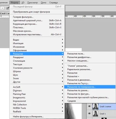The height and width of the screenshot is (119, 116).
Task: Click the horizontal ruler at 500 mark
Action: click(x=92, y=17)
